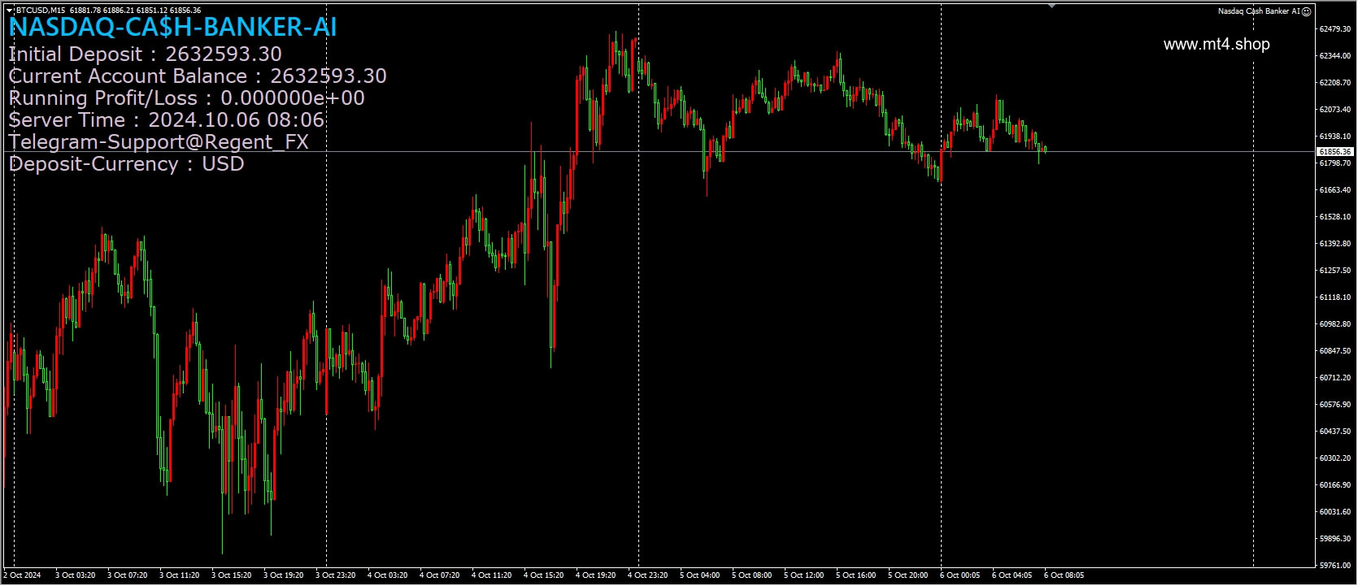Click the 3 Oct 19:20 time axis label
This screenshot has width=1358, height=586.
tap(283, 575)
